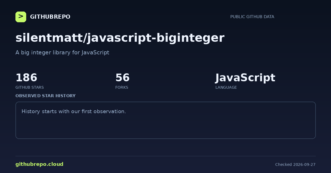The image size is (331, 173).
Task: Click the empty area of history box
Action: [x=165, y=128]
